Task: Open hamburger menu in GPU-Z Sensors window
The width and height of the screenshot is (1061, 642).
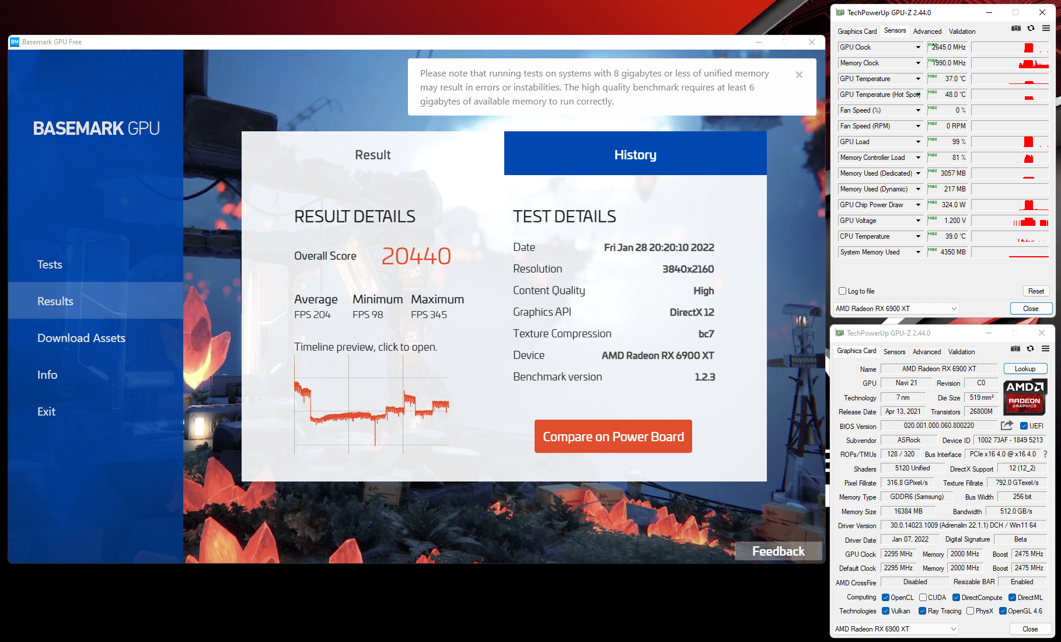Action: pyautogui.click(x=1046, y=28)
